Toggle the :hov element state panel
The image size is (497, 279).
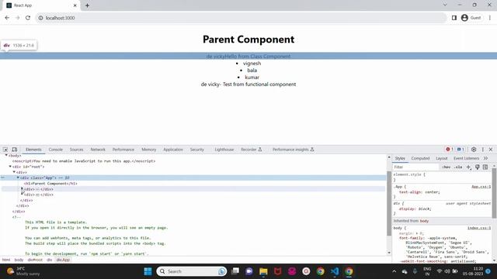[447, 167]
